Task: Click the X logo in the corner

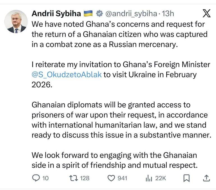Action: tap(206, 13)
